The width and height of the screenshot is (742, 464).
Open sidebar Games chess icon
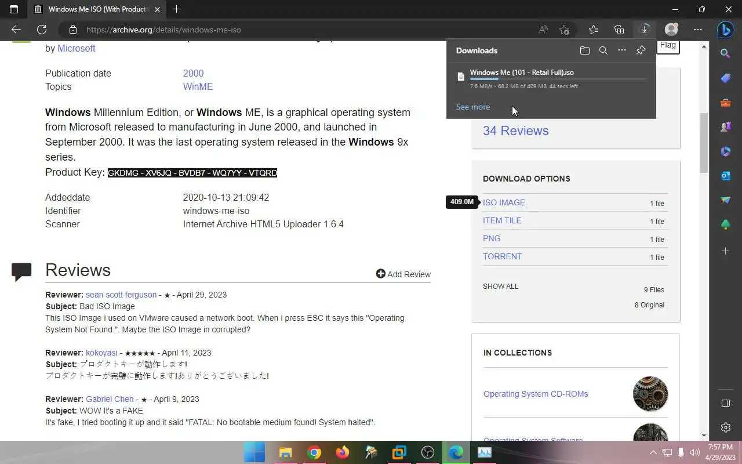click(x=725, y=127)
